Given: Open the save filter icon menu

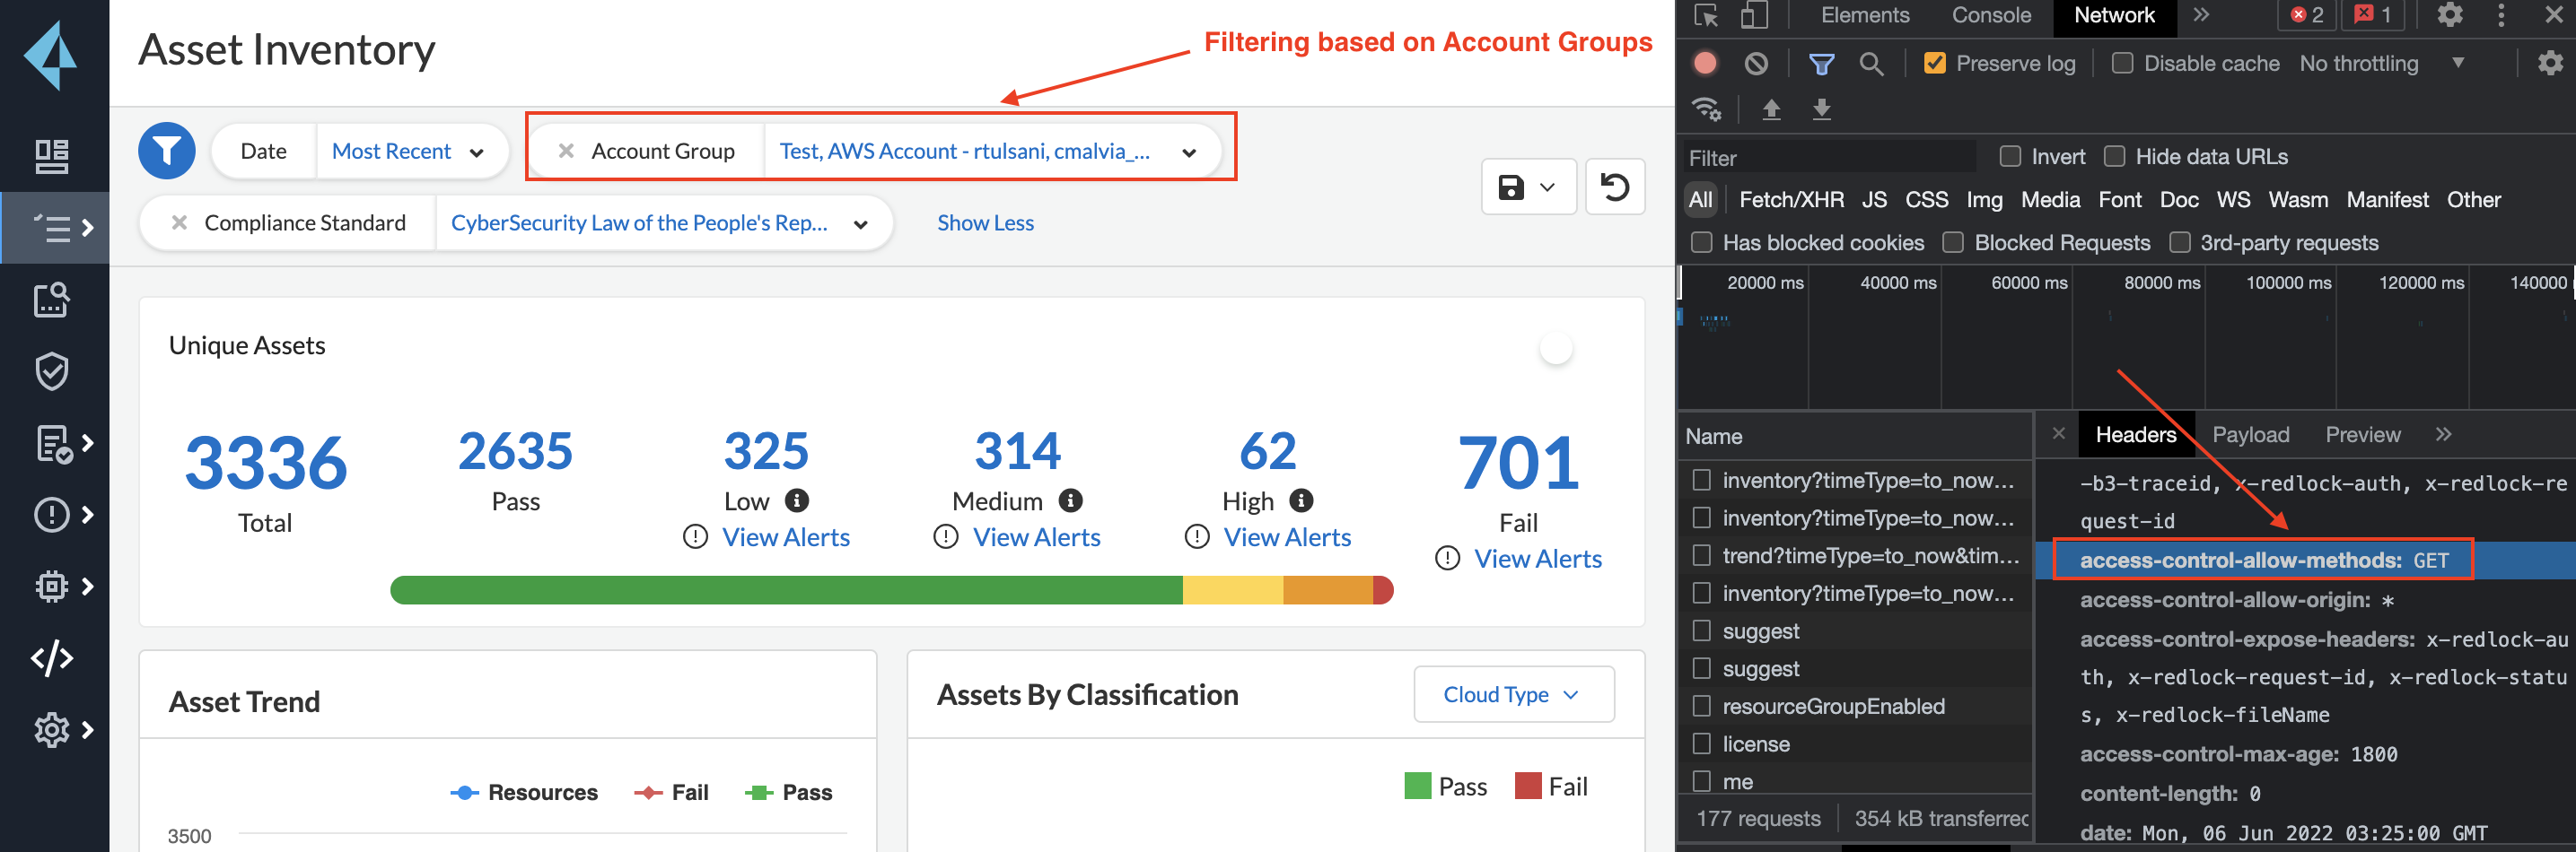Looking at the screenshot, I should tap(1527, 187).
